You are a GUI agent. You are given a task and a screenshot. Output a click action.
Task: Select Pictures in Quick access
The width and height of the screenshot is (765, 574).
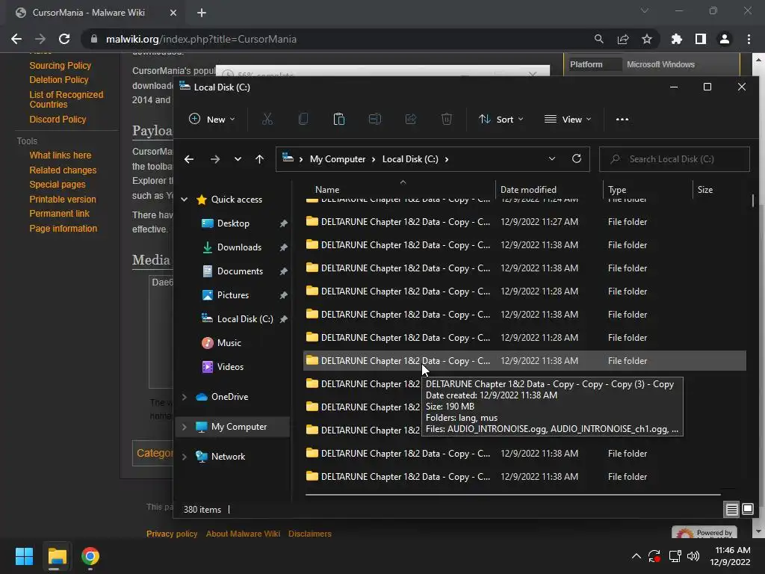pyautogui.click(x=233, y=295)
